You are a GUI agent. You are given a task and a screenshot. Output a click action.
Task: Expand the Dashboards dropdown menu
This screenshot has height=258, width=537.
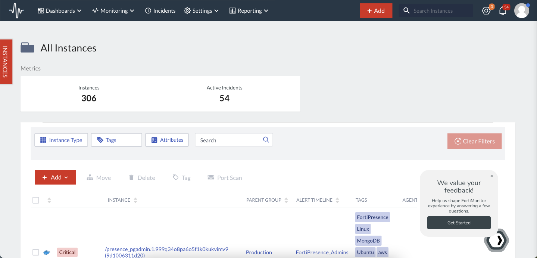(60, 11)
